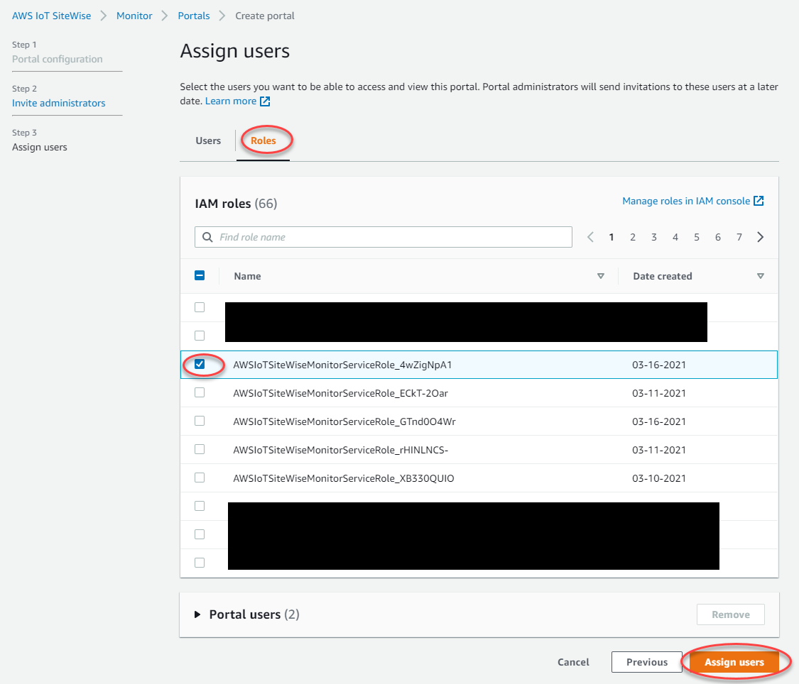Click the Assign users button
The image size is (799, 684).
734,661
